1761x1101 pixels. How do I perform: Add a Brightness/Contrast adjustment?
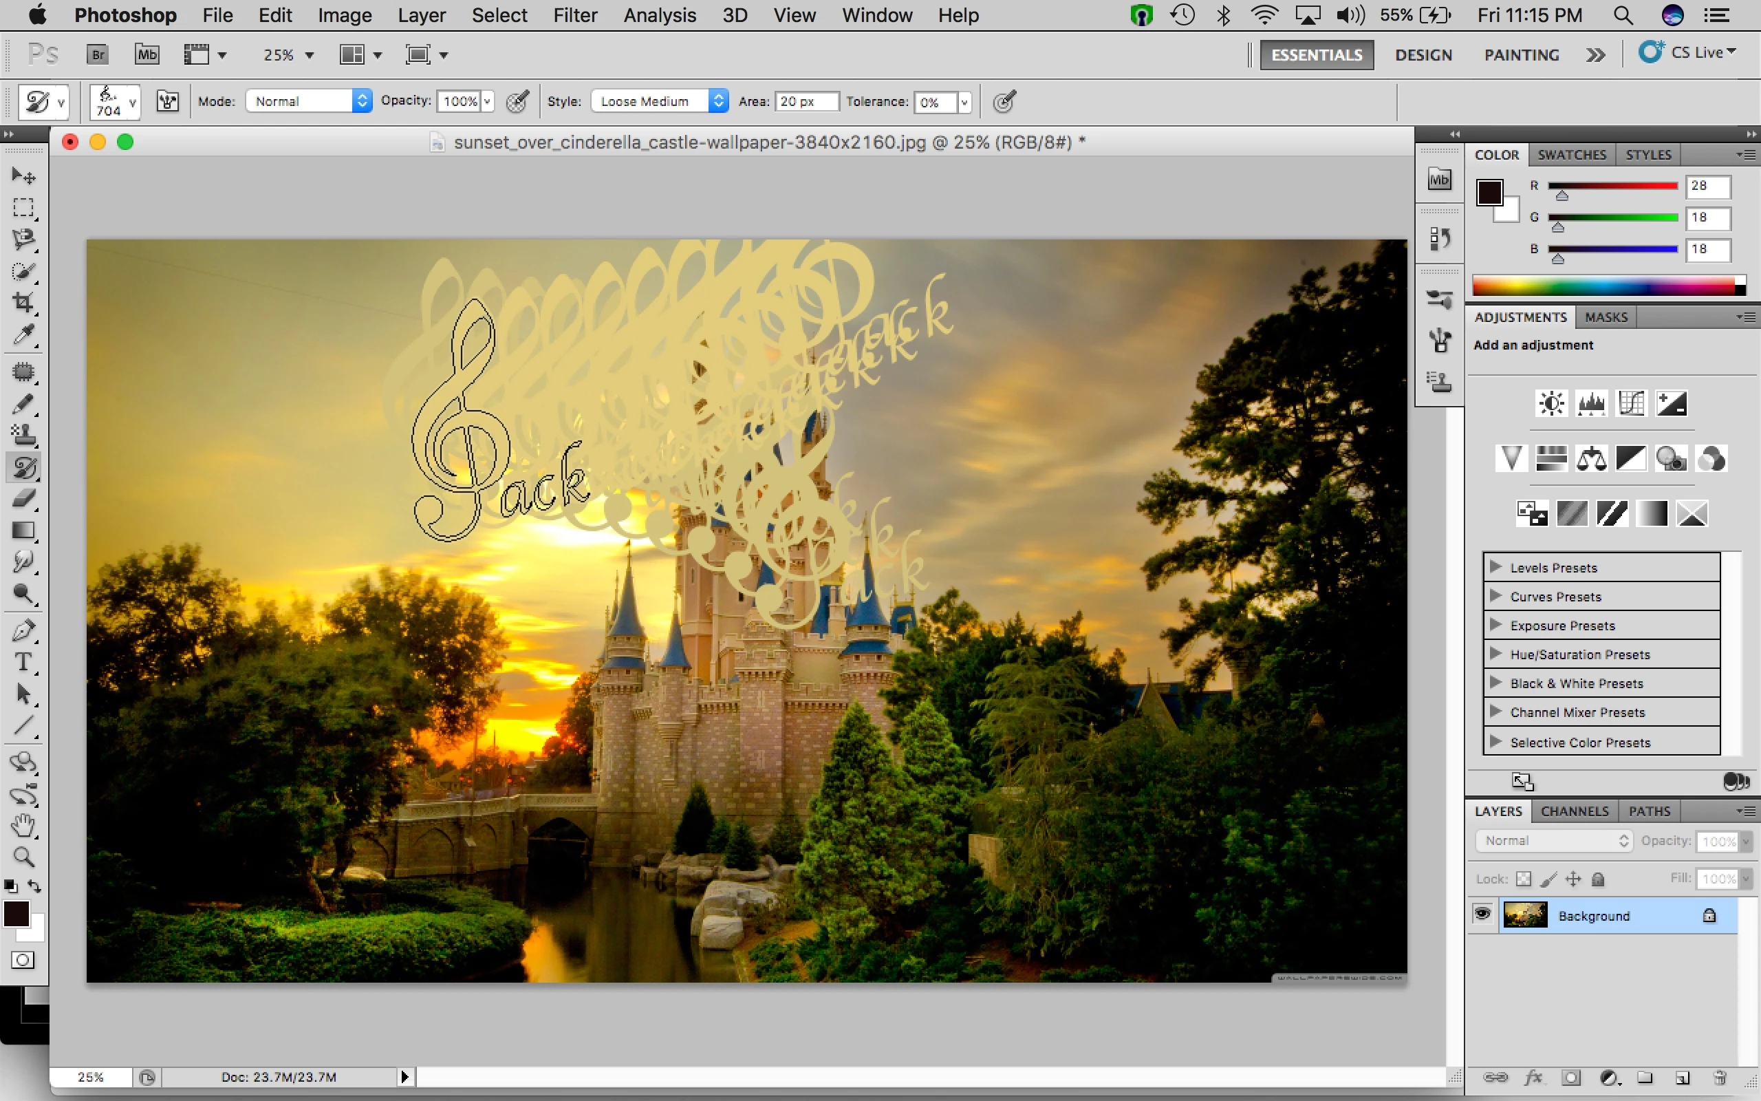(1551, 403)
